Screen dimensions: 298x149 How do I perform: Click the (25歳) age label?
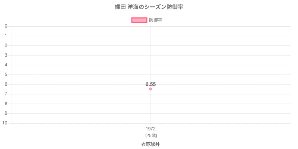tap(150, 136)
